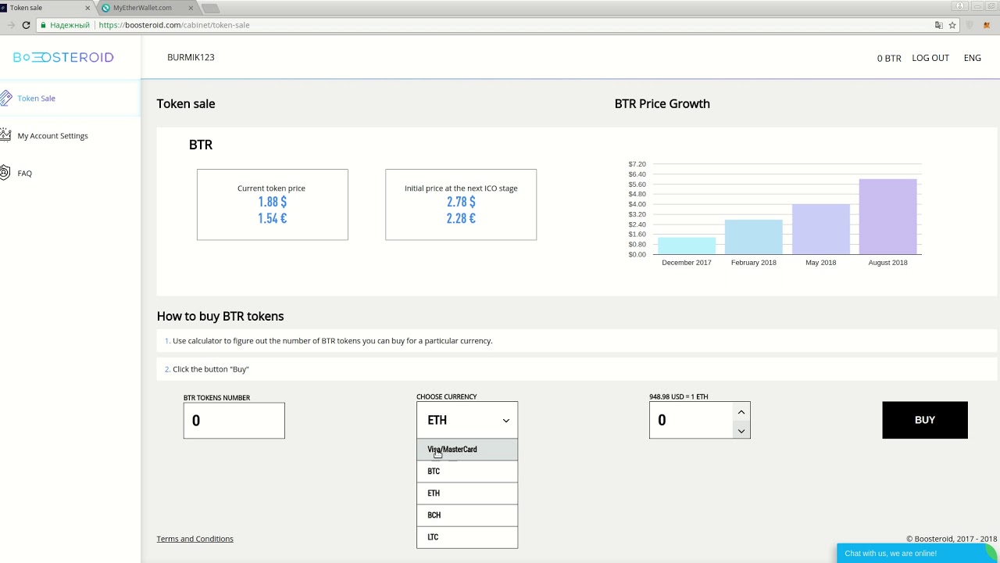Decrease ETH amount with down arrow
The width and height of the screenshot is (1000, 563).
741,430
